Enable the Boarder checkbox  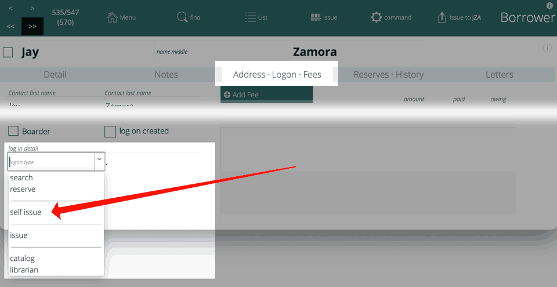pos(13,132)
